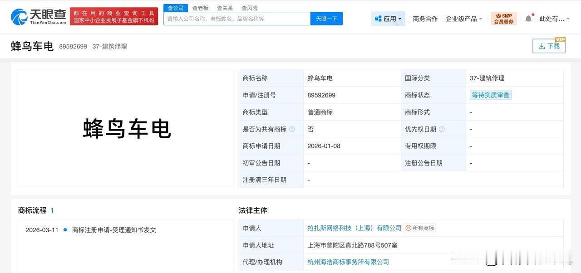Click the SVIP member service badge
The height and width of the screenshot is (273, 581).
[504, 19]
